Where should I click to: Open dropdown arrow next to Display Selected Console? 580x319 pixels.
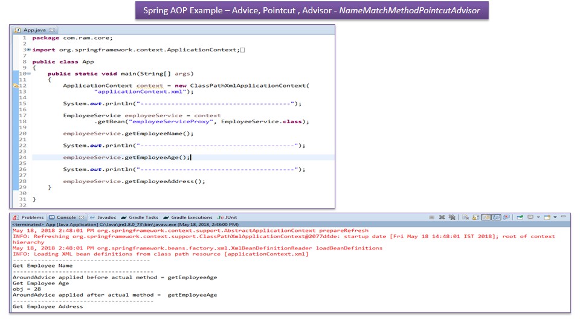tap(538, 217)
